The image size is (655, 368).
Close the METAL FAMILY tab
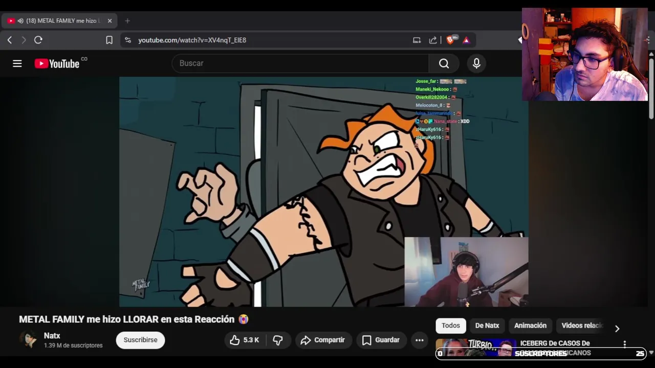[110, 21]
